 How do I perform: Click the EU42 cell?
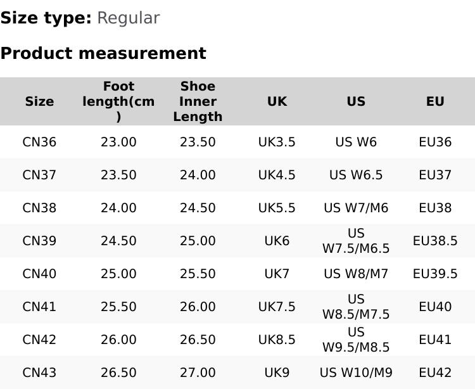[x=435, y=373]
